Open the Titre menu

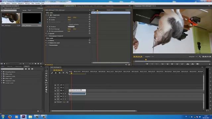coord(33,4)
